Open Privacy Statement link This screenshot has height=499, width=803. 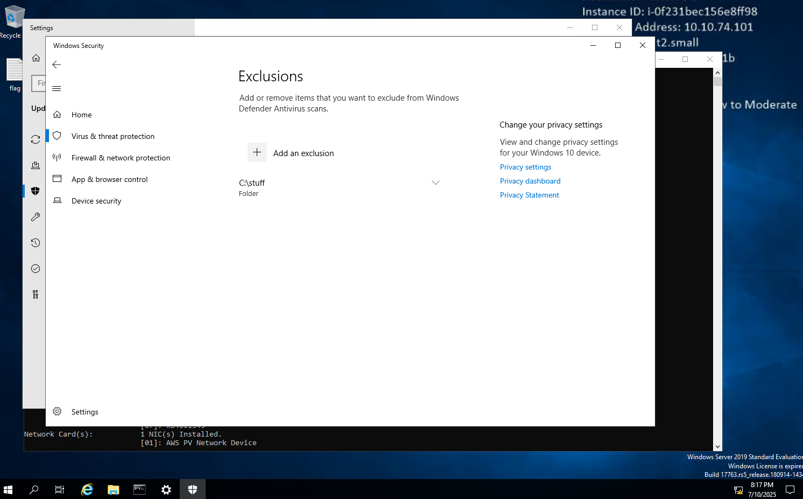530,195
